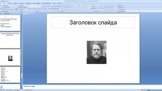Image resolution: width=162 pixels, height=91 pixels.
Task: Open the Макет layout dropdown
Action: [22, 6]
